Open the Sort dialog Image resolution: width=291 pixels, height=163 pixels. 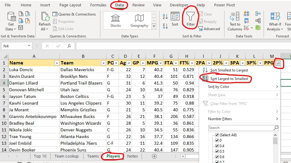click(175, 19)
